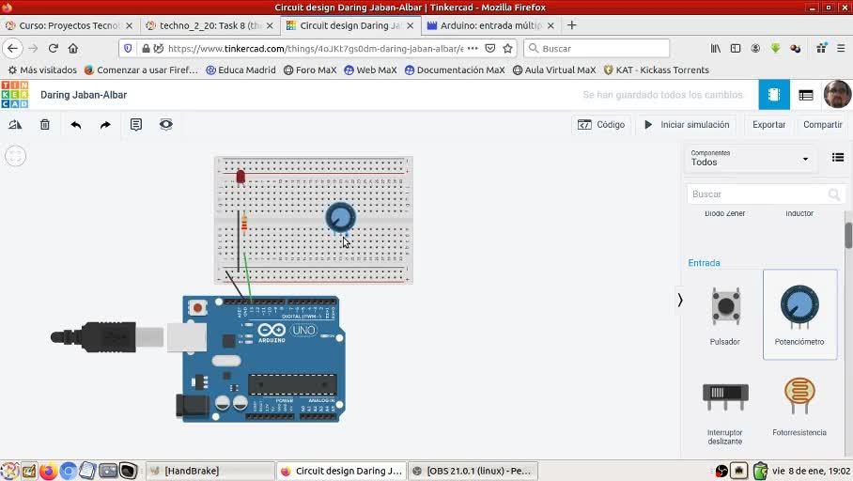Open Documentación MaX bookmark
853x481 pixels.
[x=455, y=70]
